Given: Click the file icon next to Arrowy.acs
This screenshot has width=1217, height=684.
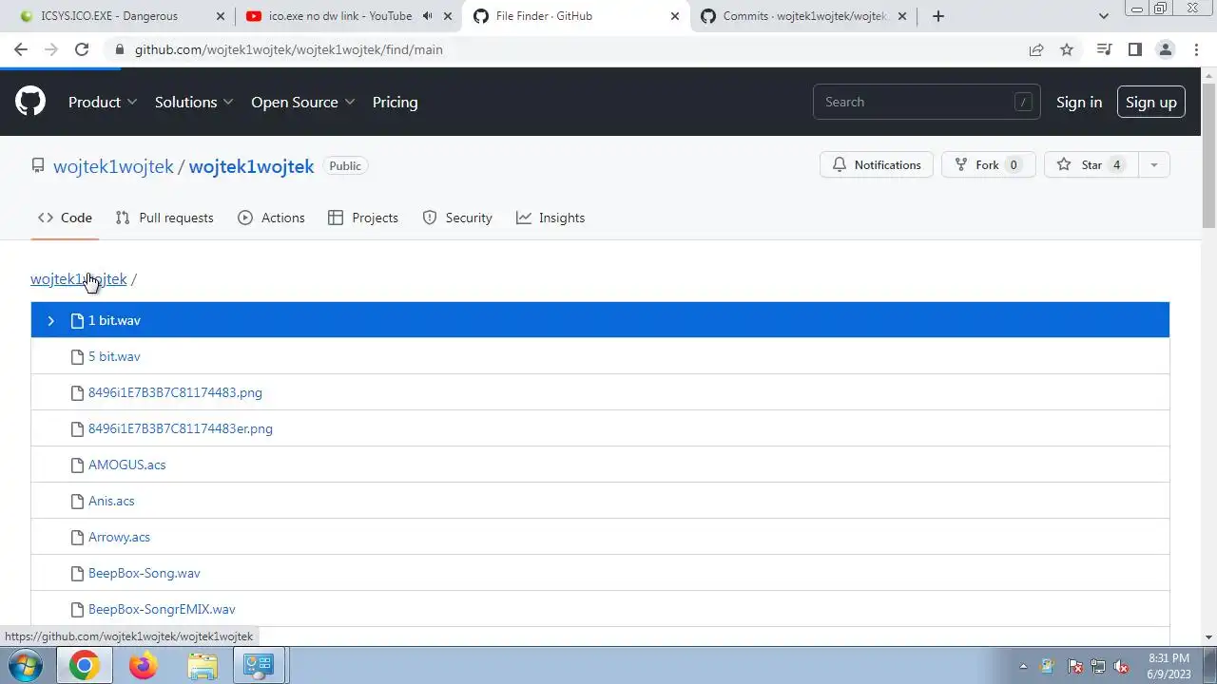Looking at the screenshot, I should [x=77, y=537].
